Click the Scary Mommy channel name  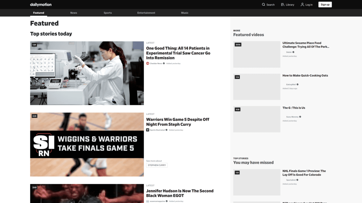pyautogui.click(x=292, y=117)
